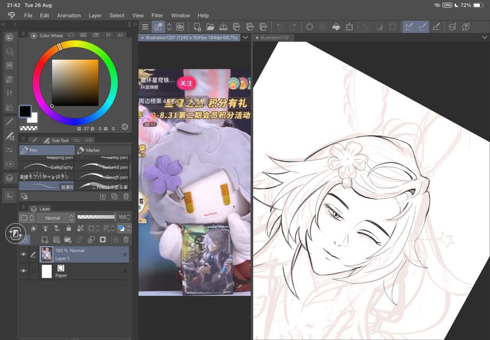The width and height of the screenshot is (490, 340).
Task: Click the Clip Studio logo in the menu bar
Action: click(11, 15)
